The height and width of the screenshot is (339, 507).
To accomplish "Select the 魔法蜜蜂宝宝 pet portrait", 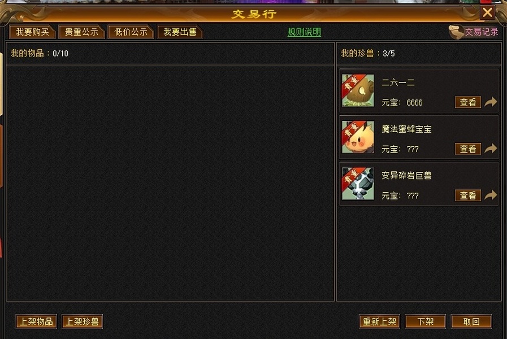I will 358,137.
